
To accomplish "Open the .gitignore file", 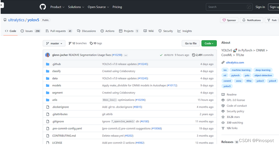I will [x=58, y=121].
